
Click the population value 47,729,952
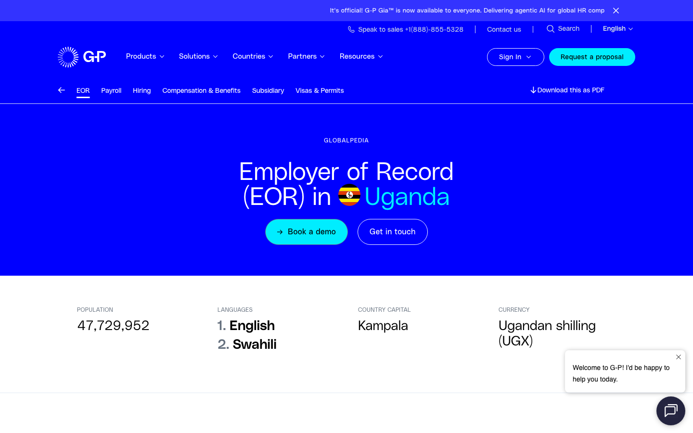pyautogui.click(x=113, y=326)
